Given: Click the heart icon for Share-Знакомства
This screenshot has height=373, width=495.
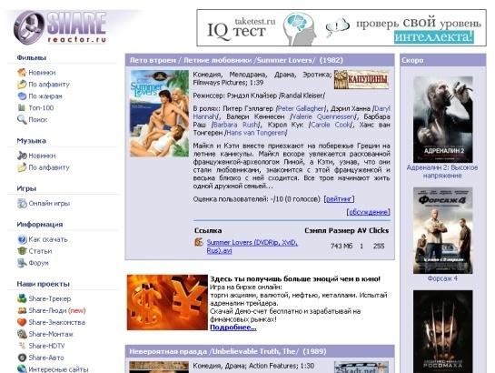Looking at the screenshot, I should (22, 322).
